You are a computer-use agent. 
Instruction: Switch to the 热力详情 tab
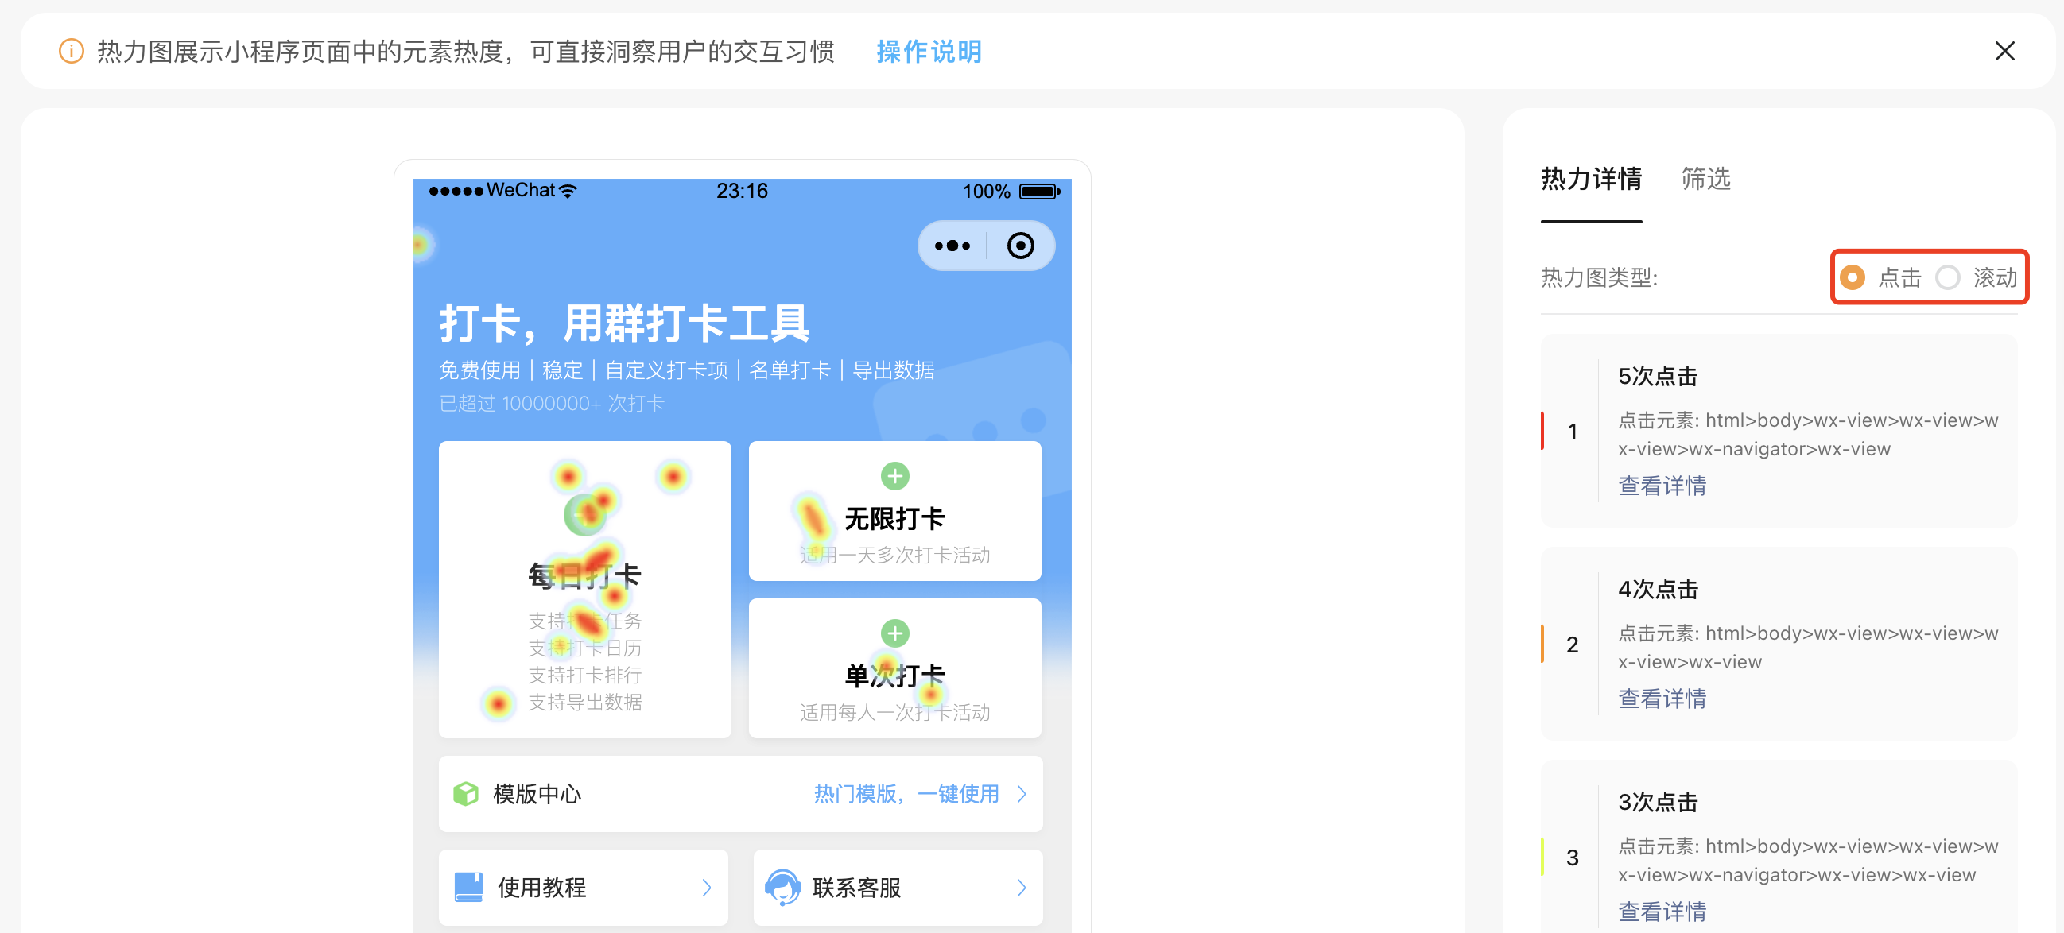click(1590, 179)
